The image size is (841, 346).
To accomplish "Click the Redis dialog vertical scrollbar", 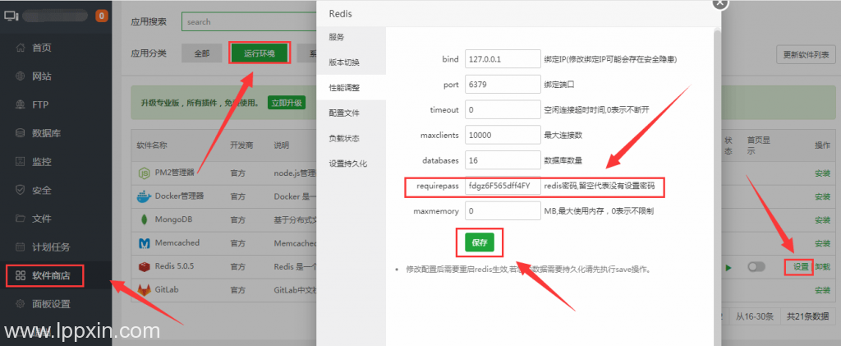I will 718,185.
